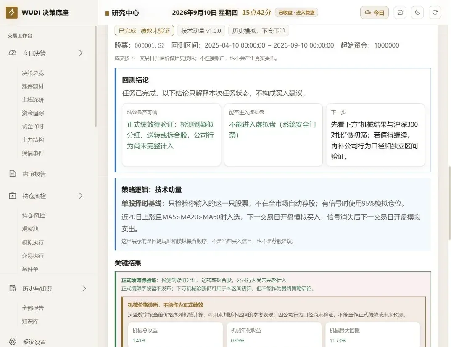Expand the 历史与知识 chevron

pyautogui.click(x=84, y=288)
